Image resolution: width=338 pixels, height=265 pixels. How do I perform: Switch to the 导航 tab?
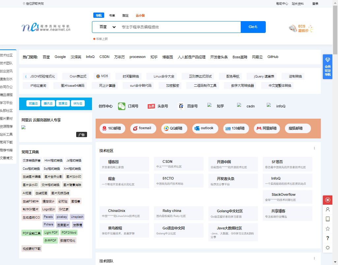click(x=99, y=15)
